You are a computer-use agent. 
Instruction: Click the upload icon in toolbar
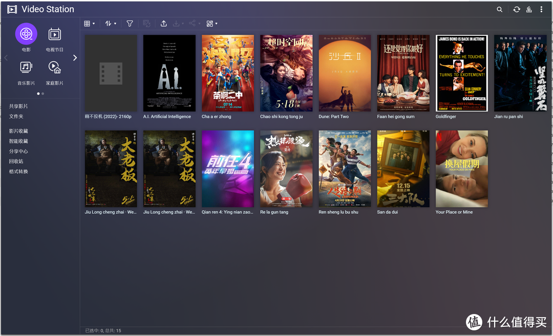(x=164, y=24)
